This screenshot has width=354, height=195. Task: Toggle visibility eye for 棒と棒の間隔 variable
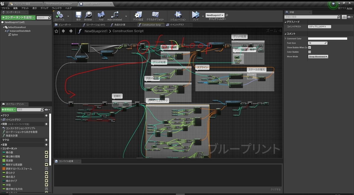46,156
